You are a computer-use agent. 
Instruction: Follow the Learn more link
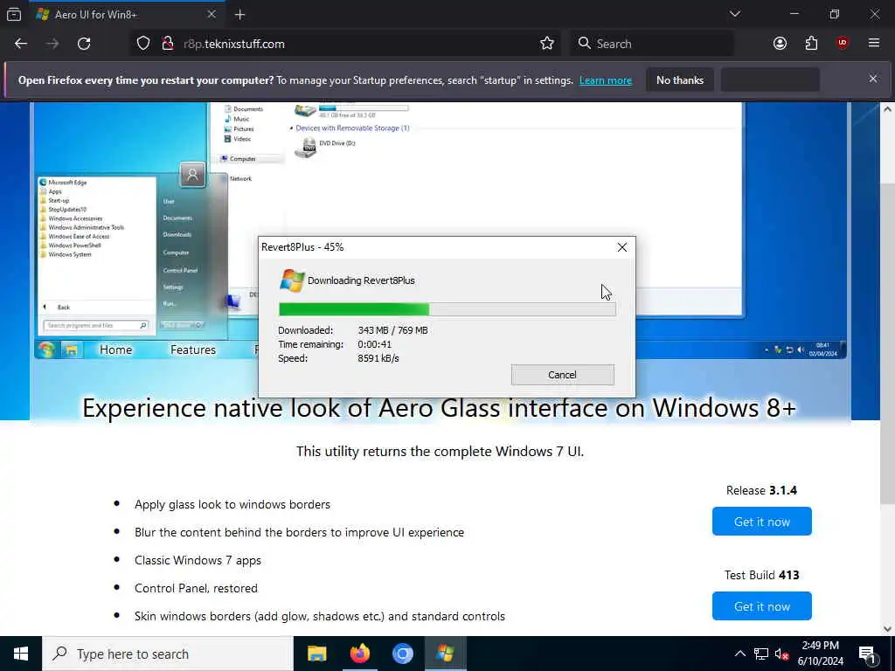[x=606, y=80]
